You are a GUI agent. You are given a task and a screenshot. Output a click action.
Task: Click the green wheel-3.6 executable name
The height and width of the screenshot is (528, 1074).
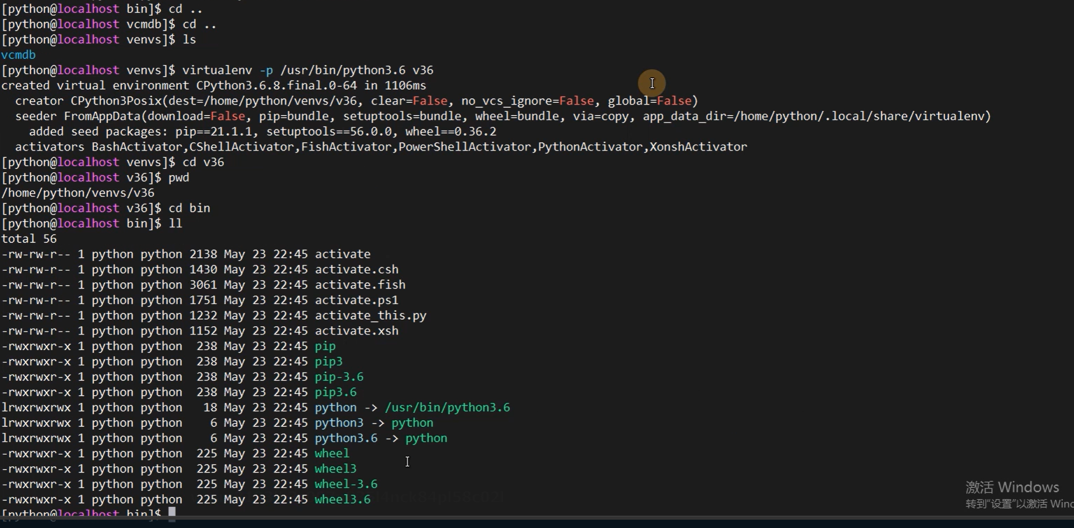346,484
